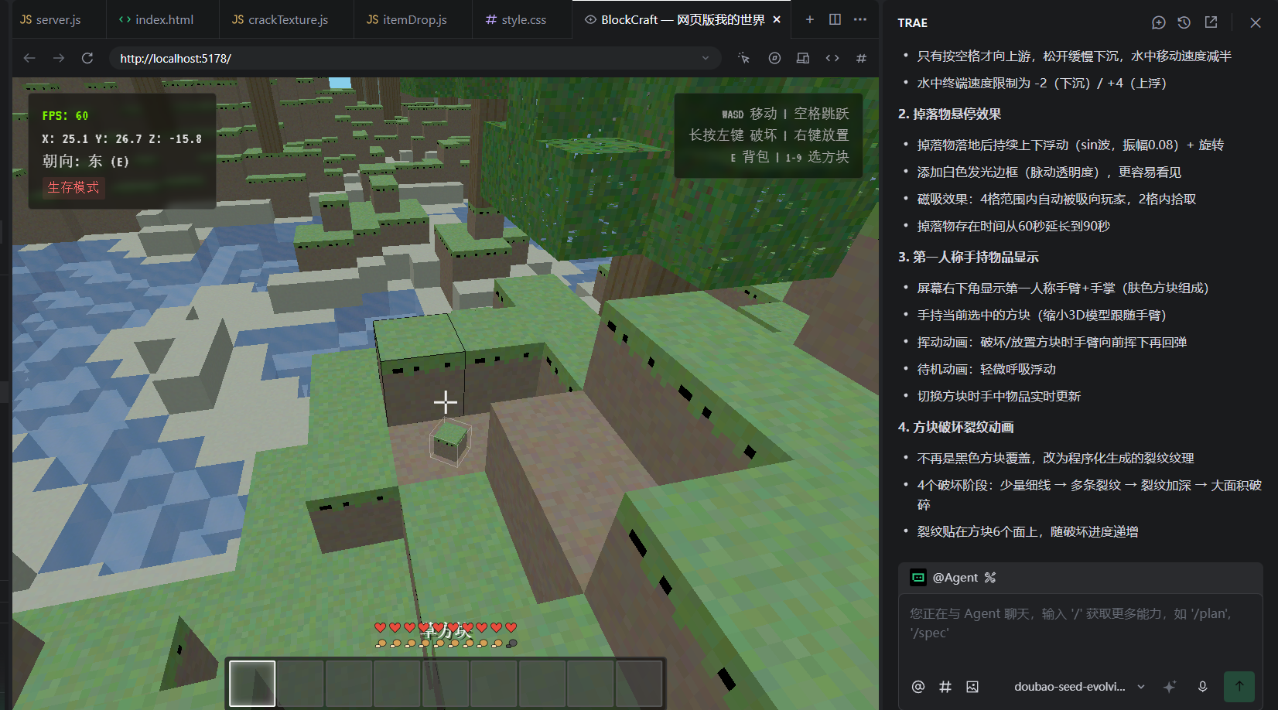Screen dimensions: 1278x710
Task: Open TRAE chat history
Action: point(1184,22)
